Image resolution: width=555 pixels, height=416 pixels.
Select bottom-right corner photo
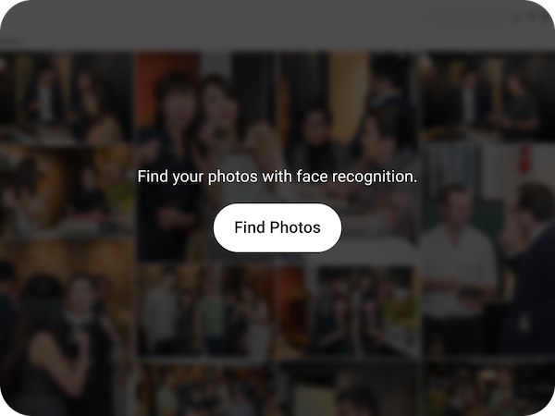(488, 388)
